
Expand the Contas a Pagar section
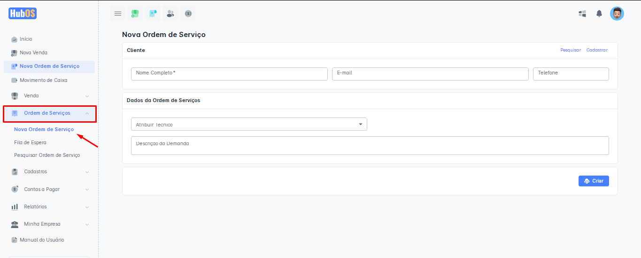(x=49, y=190)
